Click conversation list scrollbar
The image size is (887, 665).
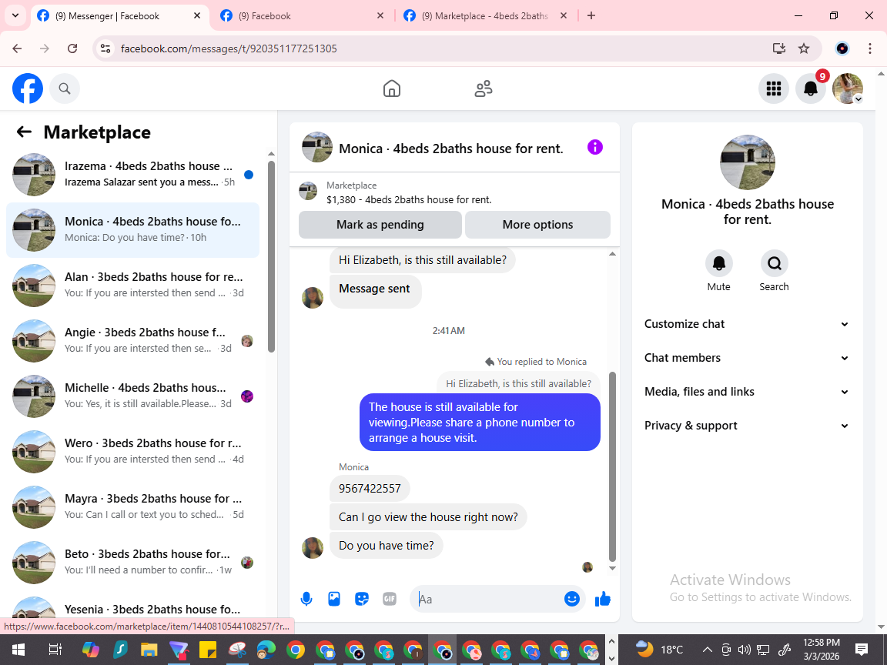click(271, 257)
